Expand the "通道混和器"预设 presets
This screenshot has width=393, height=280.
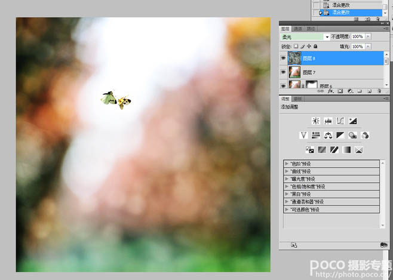click(287, 202)
